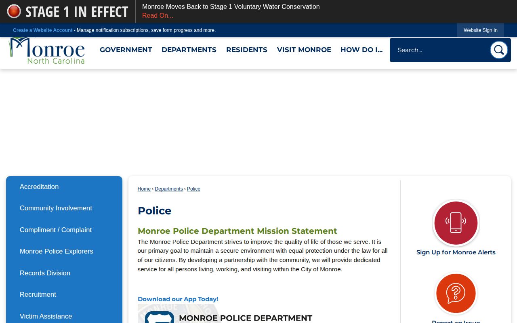Click the Monroe North Carolina logo
The height and width of the screenshot is (323, 517).
47,51
